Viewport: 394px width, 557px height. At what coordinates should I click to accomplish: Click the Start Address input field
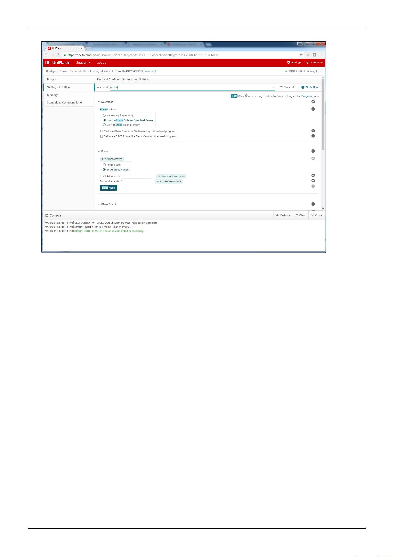(136, 176)
